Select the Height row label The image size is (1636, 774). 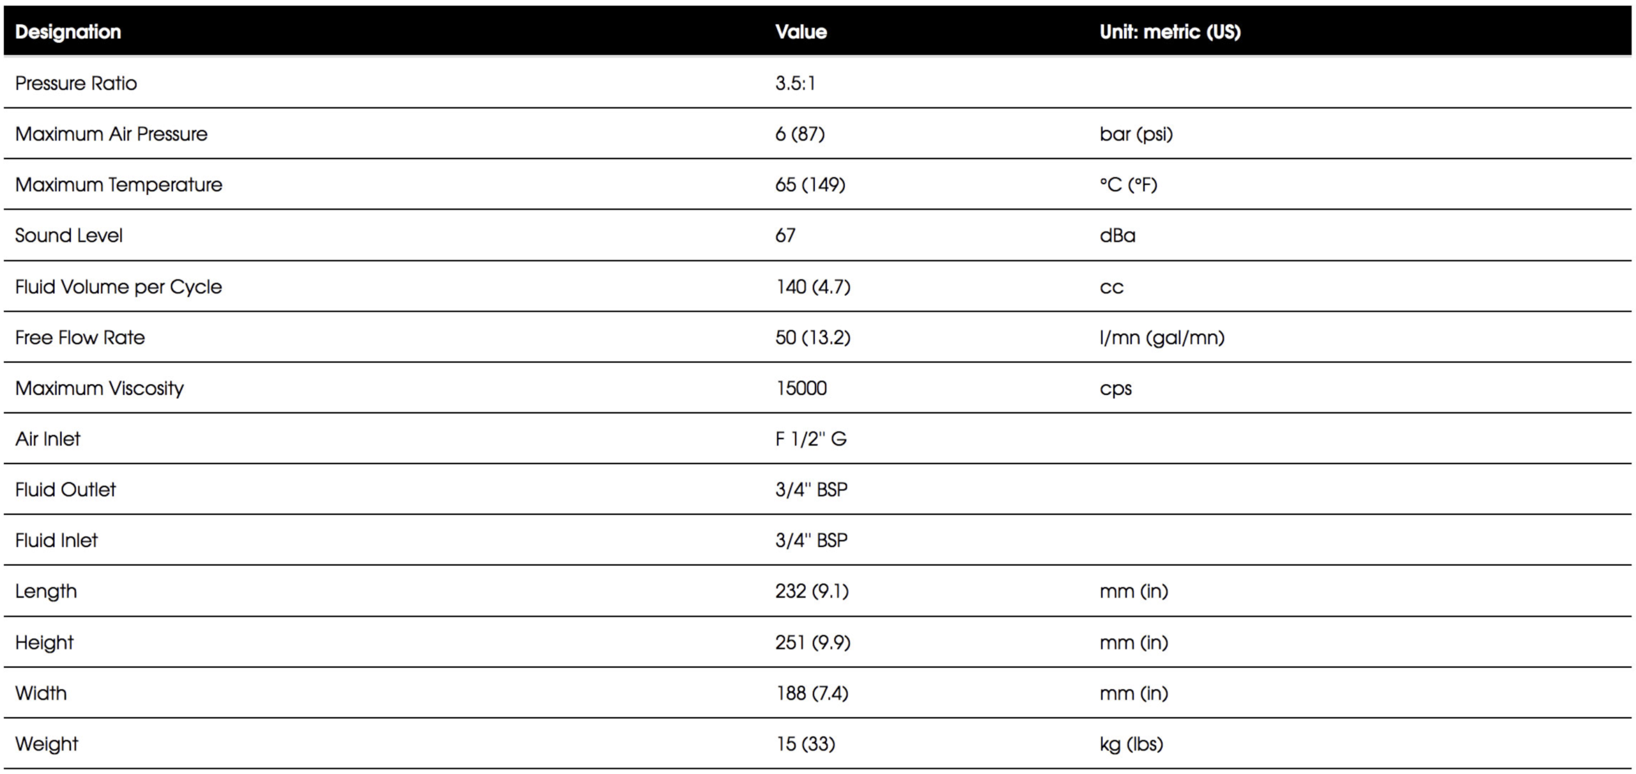[x=44, y=642]
